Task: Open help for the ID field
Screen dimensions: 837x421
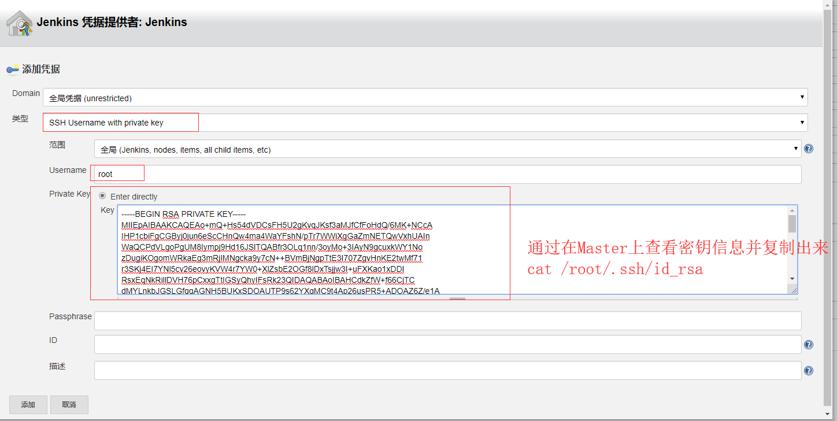Action: pos(809,345)
